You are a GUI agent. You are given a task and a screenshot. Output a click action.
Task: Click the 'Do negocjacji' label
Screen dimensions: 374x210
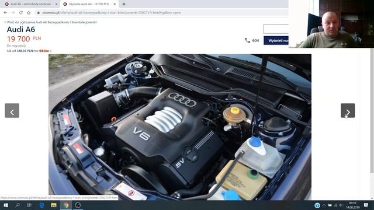16,45
